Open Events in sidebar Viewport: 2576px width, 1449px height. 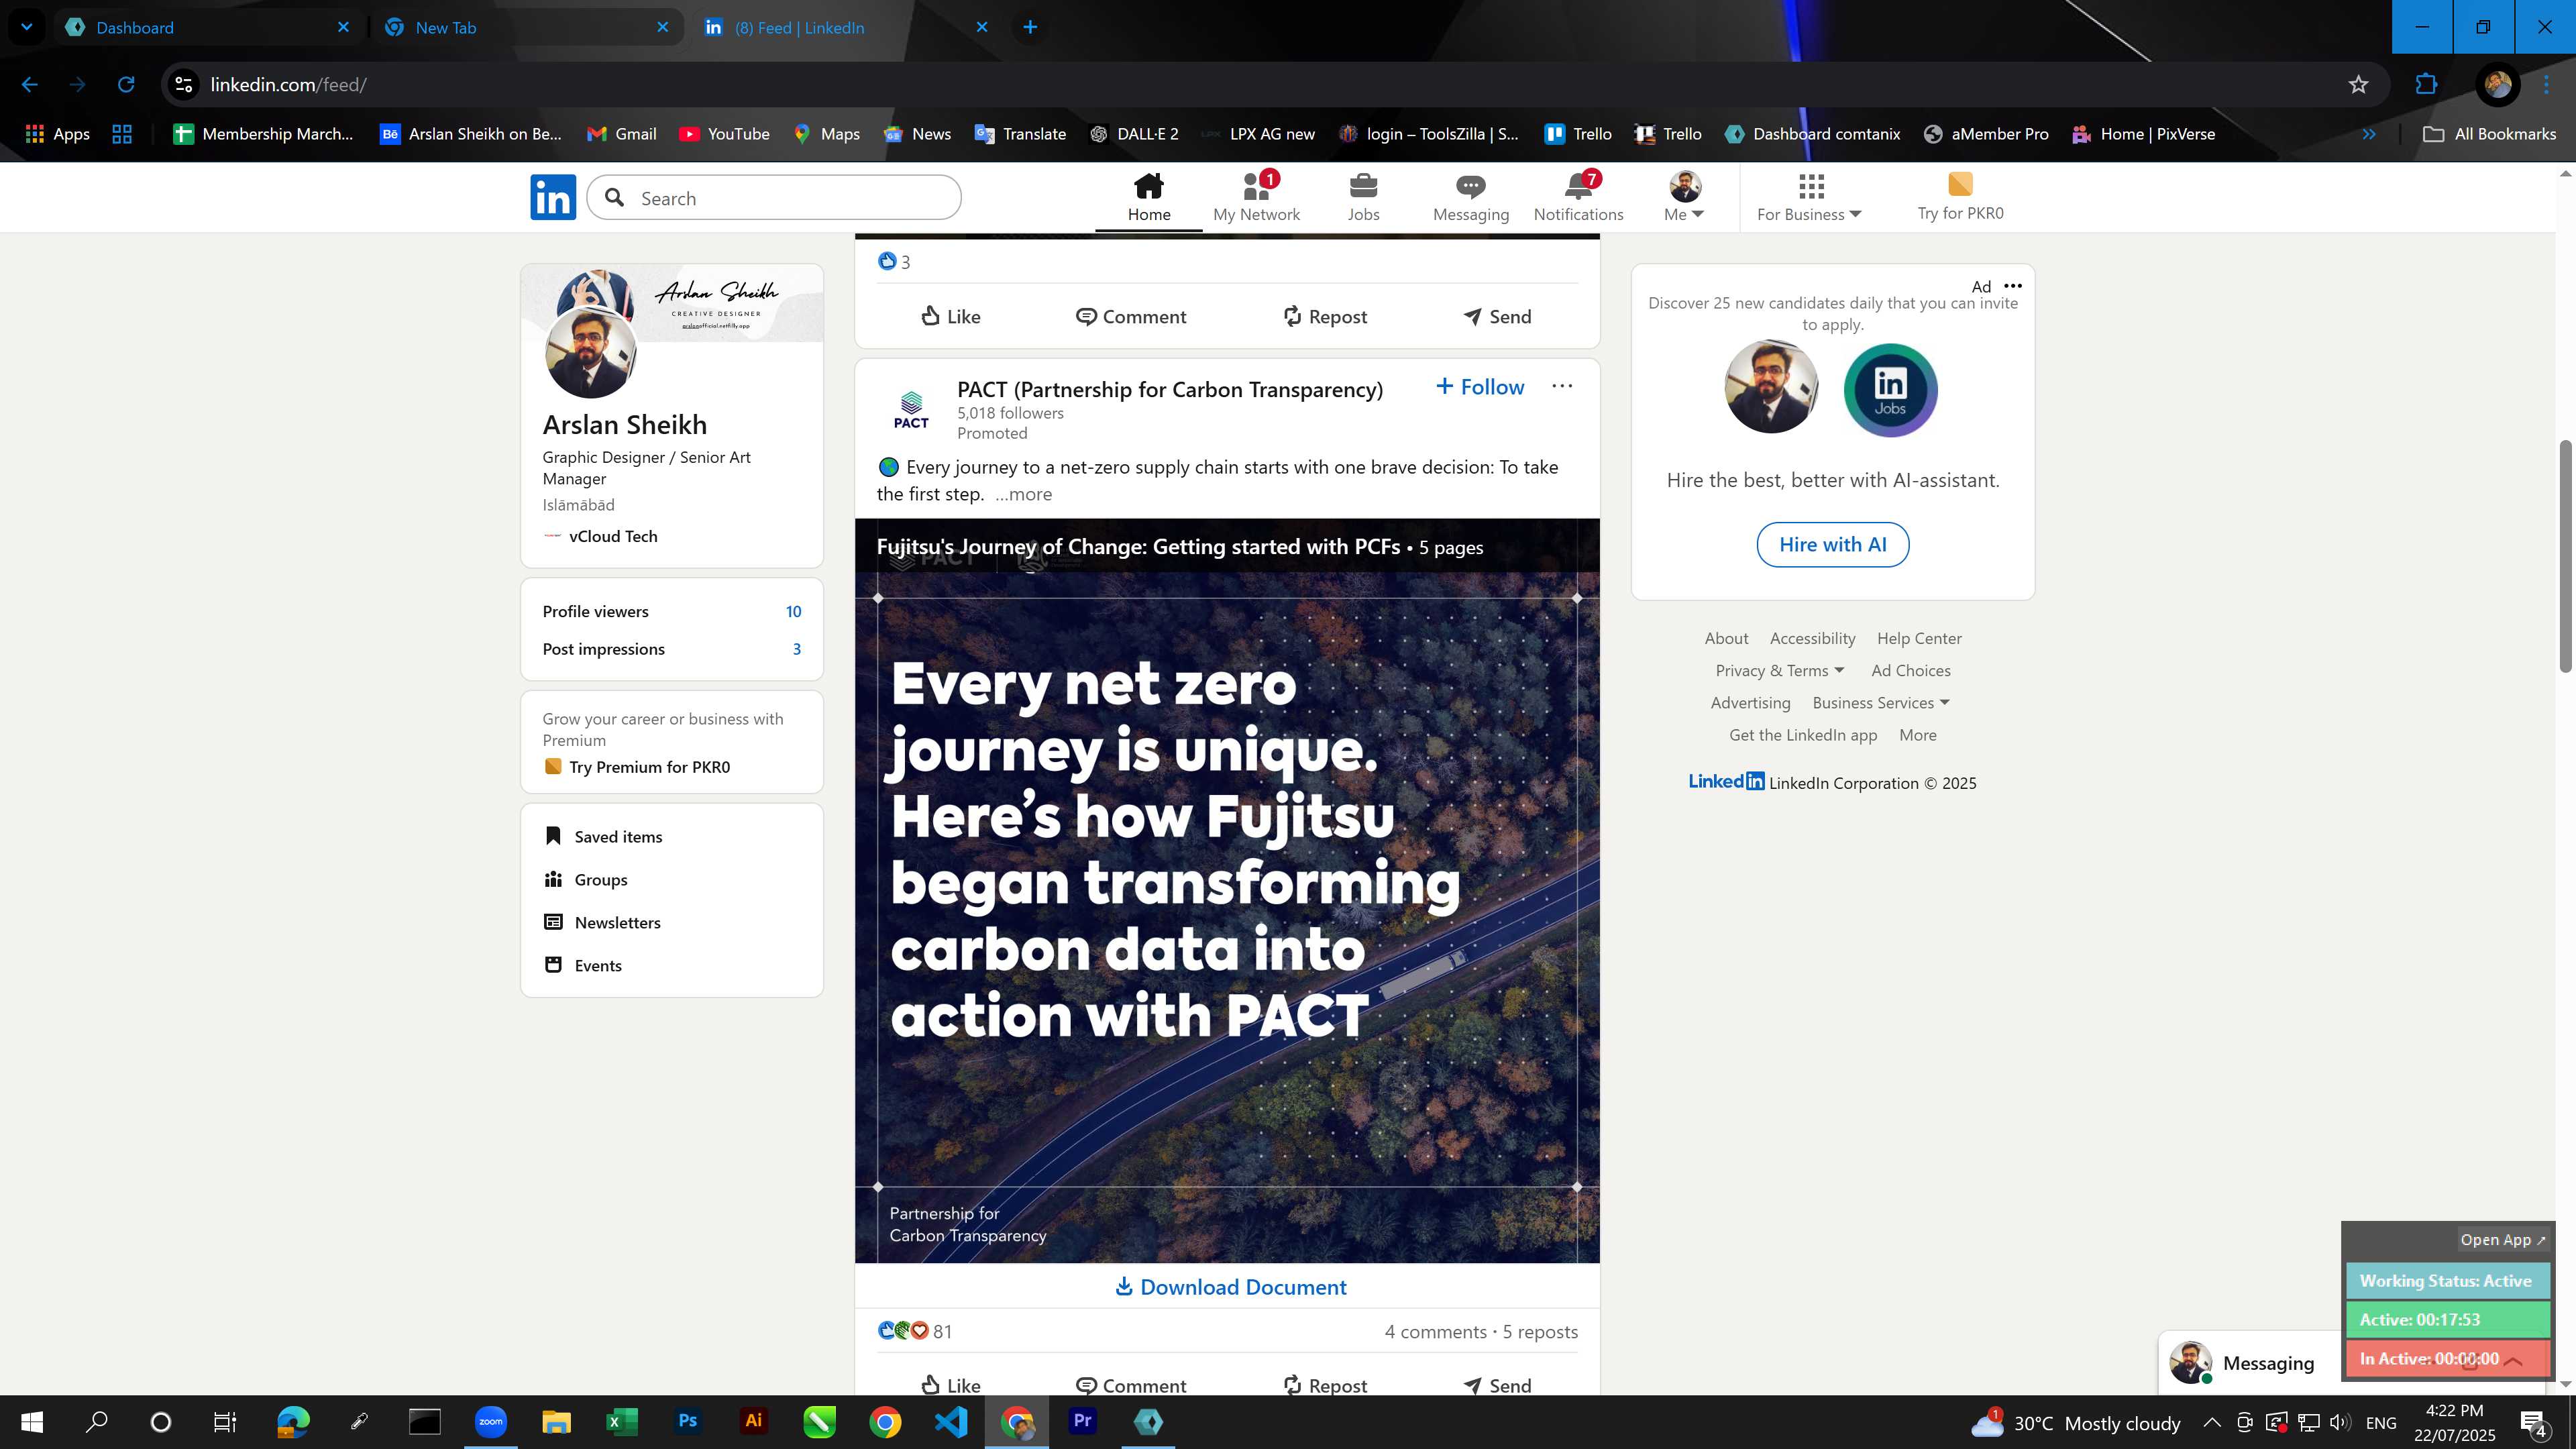[x=583, y=966]
